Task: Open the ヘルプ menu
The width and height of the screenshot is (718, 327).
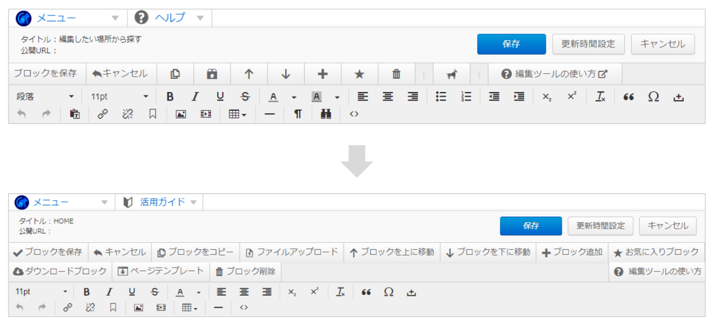Action: point(170,18)
